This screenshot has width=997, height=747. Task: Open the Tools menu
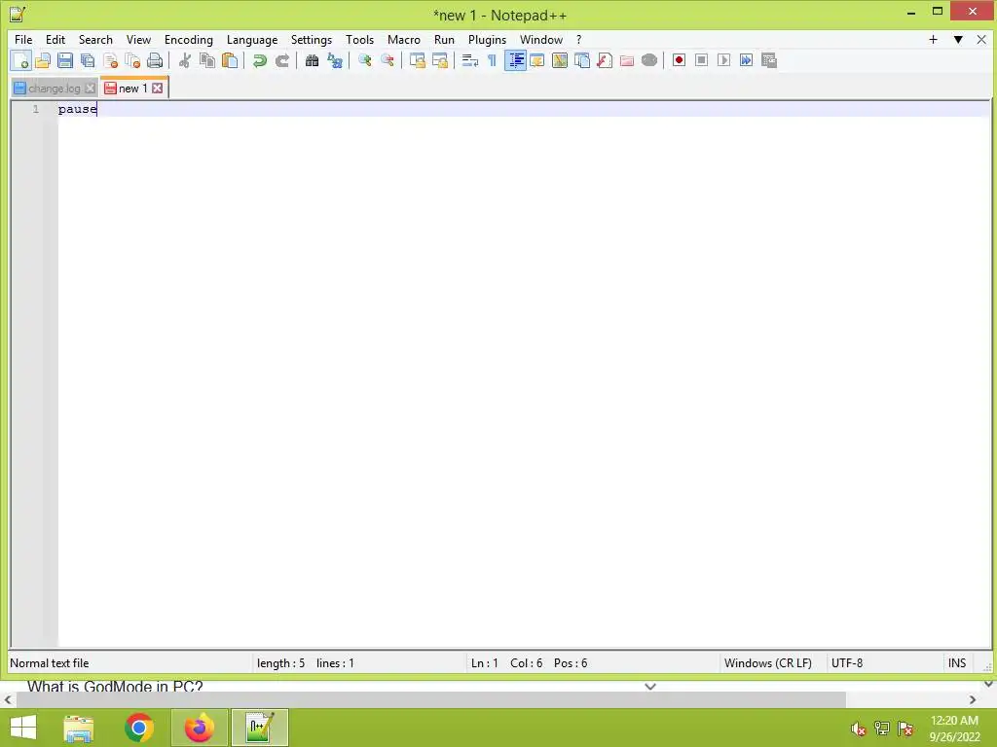click(x=360, y=39)
